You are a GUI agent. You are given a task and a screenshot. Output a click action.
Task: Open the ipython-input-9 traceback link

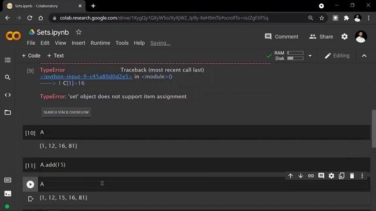(x=86, y=77)
